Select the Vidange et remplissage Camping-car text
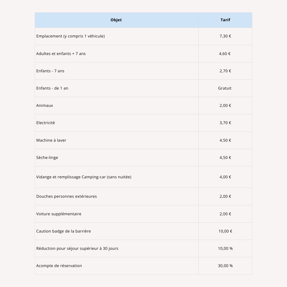The height and width of the screenshot is (287, 287). (84, 177)
